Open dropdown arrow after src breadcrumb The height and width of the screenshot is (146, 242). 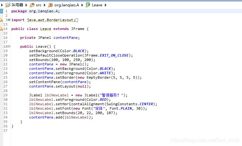point(45,5)
